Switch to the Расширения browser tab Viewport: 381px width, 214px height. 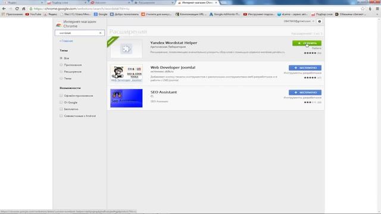click(153, 2)
